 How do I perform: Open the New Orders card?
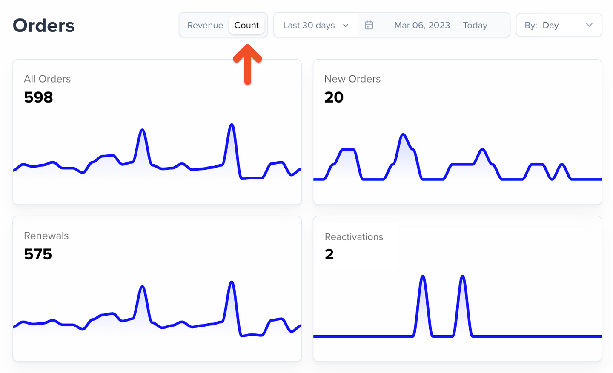click(458, 132)
